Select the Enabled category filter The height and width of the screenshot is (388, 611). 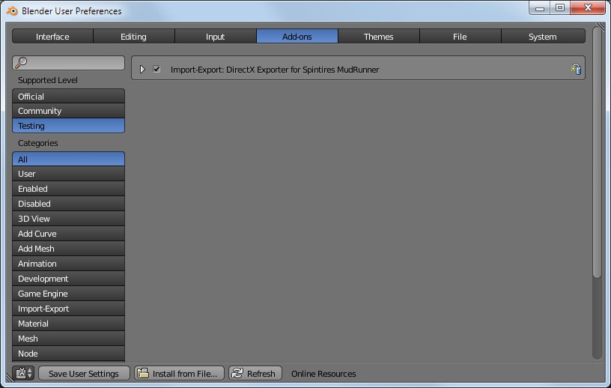click(69, 189)
